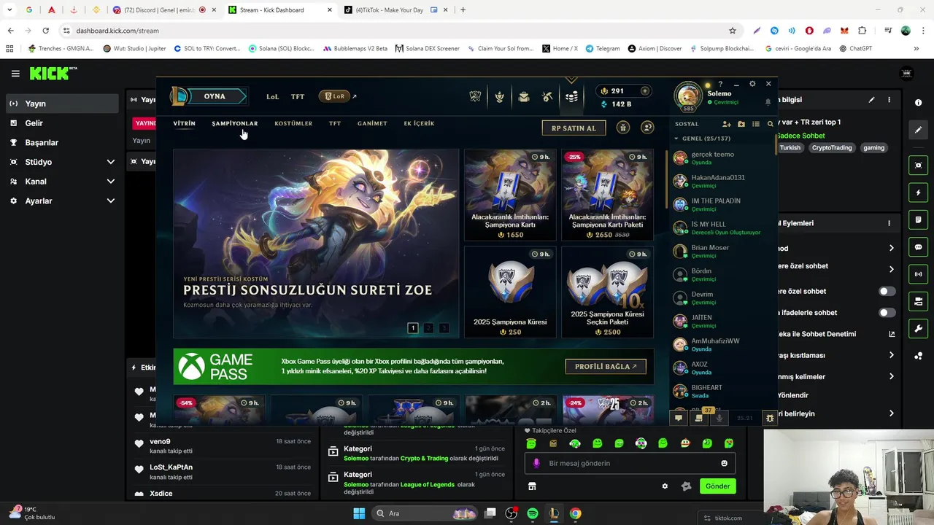Open Chrome tab search dropdown arrow

tap(9, 10)
